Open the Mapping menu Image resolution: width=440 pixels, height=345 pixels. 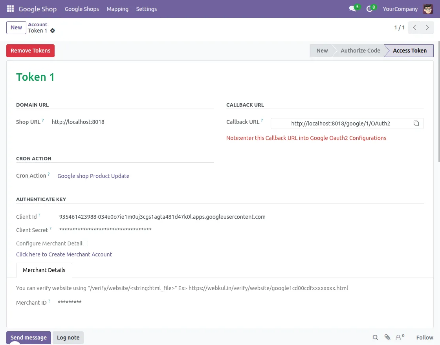pos(117,9)
